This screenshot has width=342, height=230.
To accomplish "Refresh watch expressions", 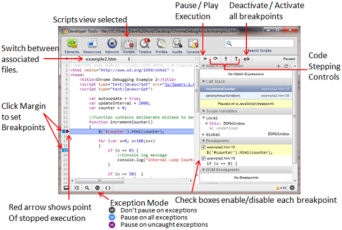I will pyautogui.click(x=286, y=66).
